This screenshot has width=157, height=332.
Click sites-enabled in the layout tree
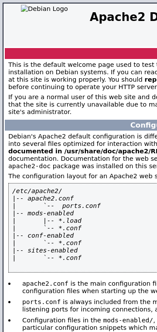click(53, 250)
